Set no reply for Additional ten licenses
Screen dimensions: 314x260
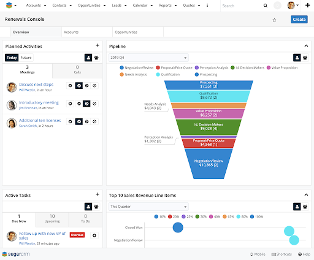click(94, 121)
